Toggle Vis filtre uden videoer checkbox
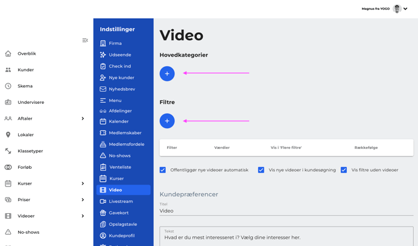The image size is (418, 246). tap(344, 170)
